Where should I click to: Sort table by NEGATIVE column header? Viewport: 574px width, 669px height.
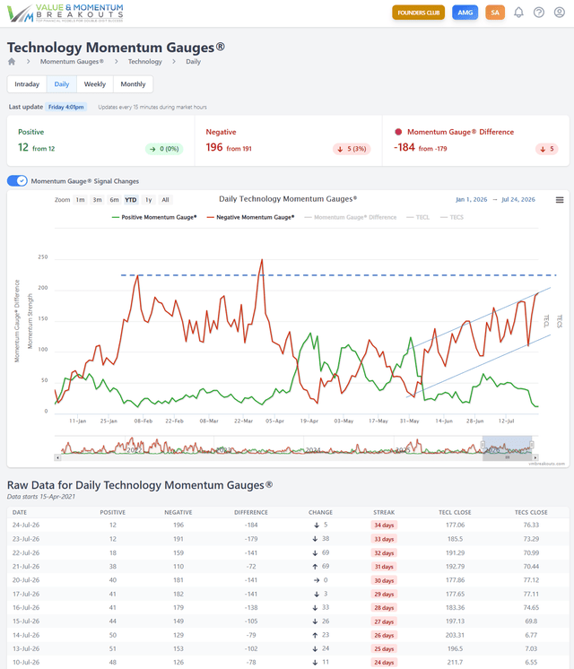[178, 512]
